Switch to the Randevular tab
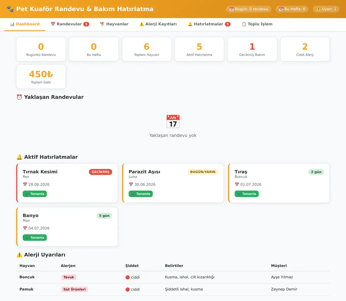The width and height of the screenshot is (346, 301). 70,24
